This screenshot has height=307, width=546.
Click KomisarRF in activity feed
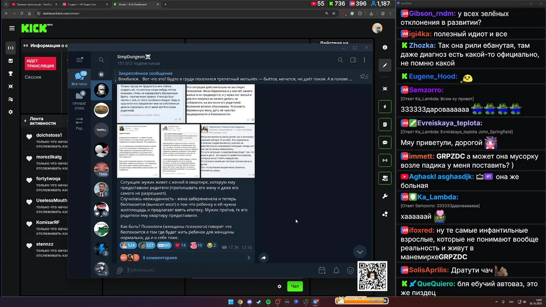point(48,223)
